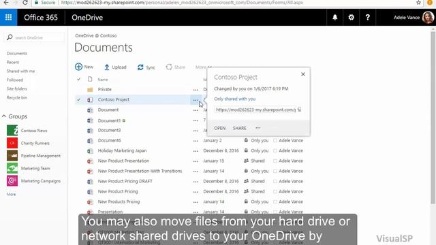This screenshot has height=245, width=436.
Task: Toggle select-all checkmark in header
Action: point(79,79)
